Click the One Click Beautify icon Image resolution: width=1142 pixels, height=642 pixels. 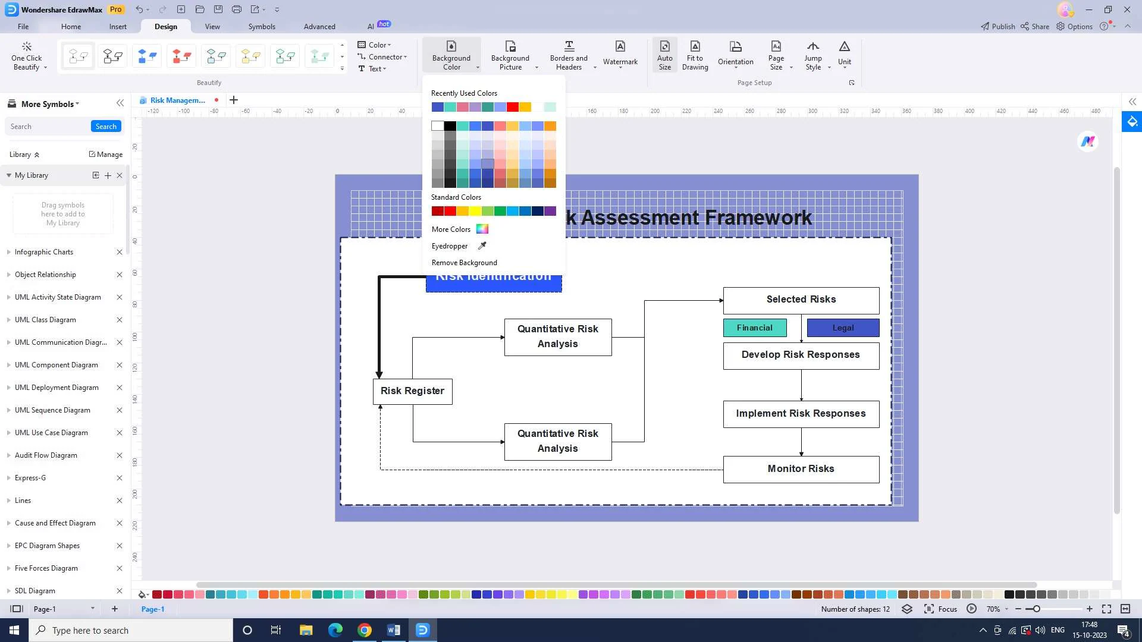click(27, 55)
